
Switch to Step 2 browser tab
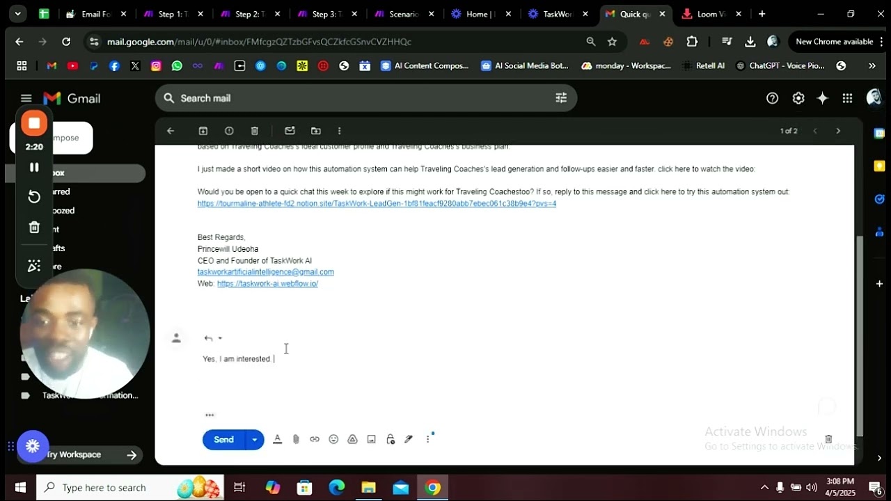(251, 14)
